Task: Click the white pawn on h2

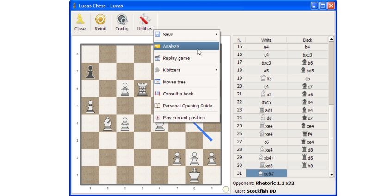Action: (x=212, y=158)
